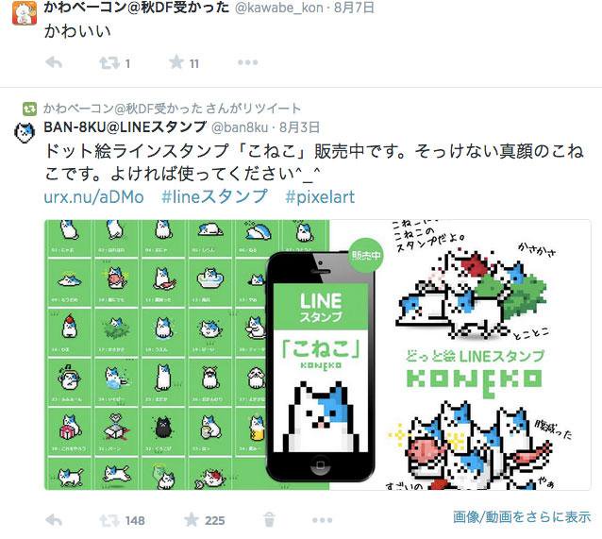Click 画像/動画をさらに表示 link
602x539 pixels.
(x=522, y=516)
